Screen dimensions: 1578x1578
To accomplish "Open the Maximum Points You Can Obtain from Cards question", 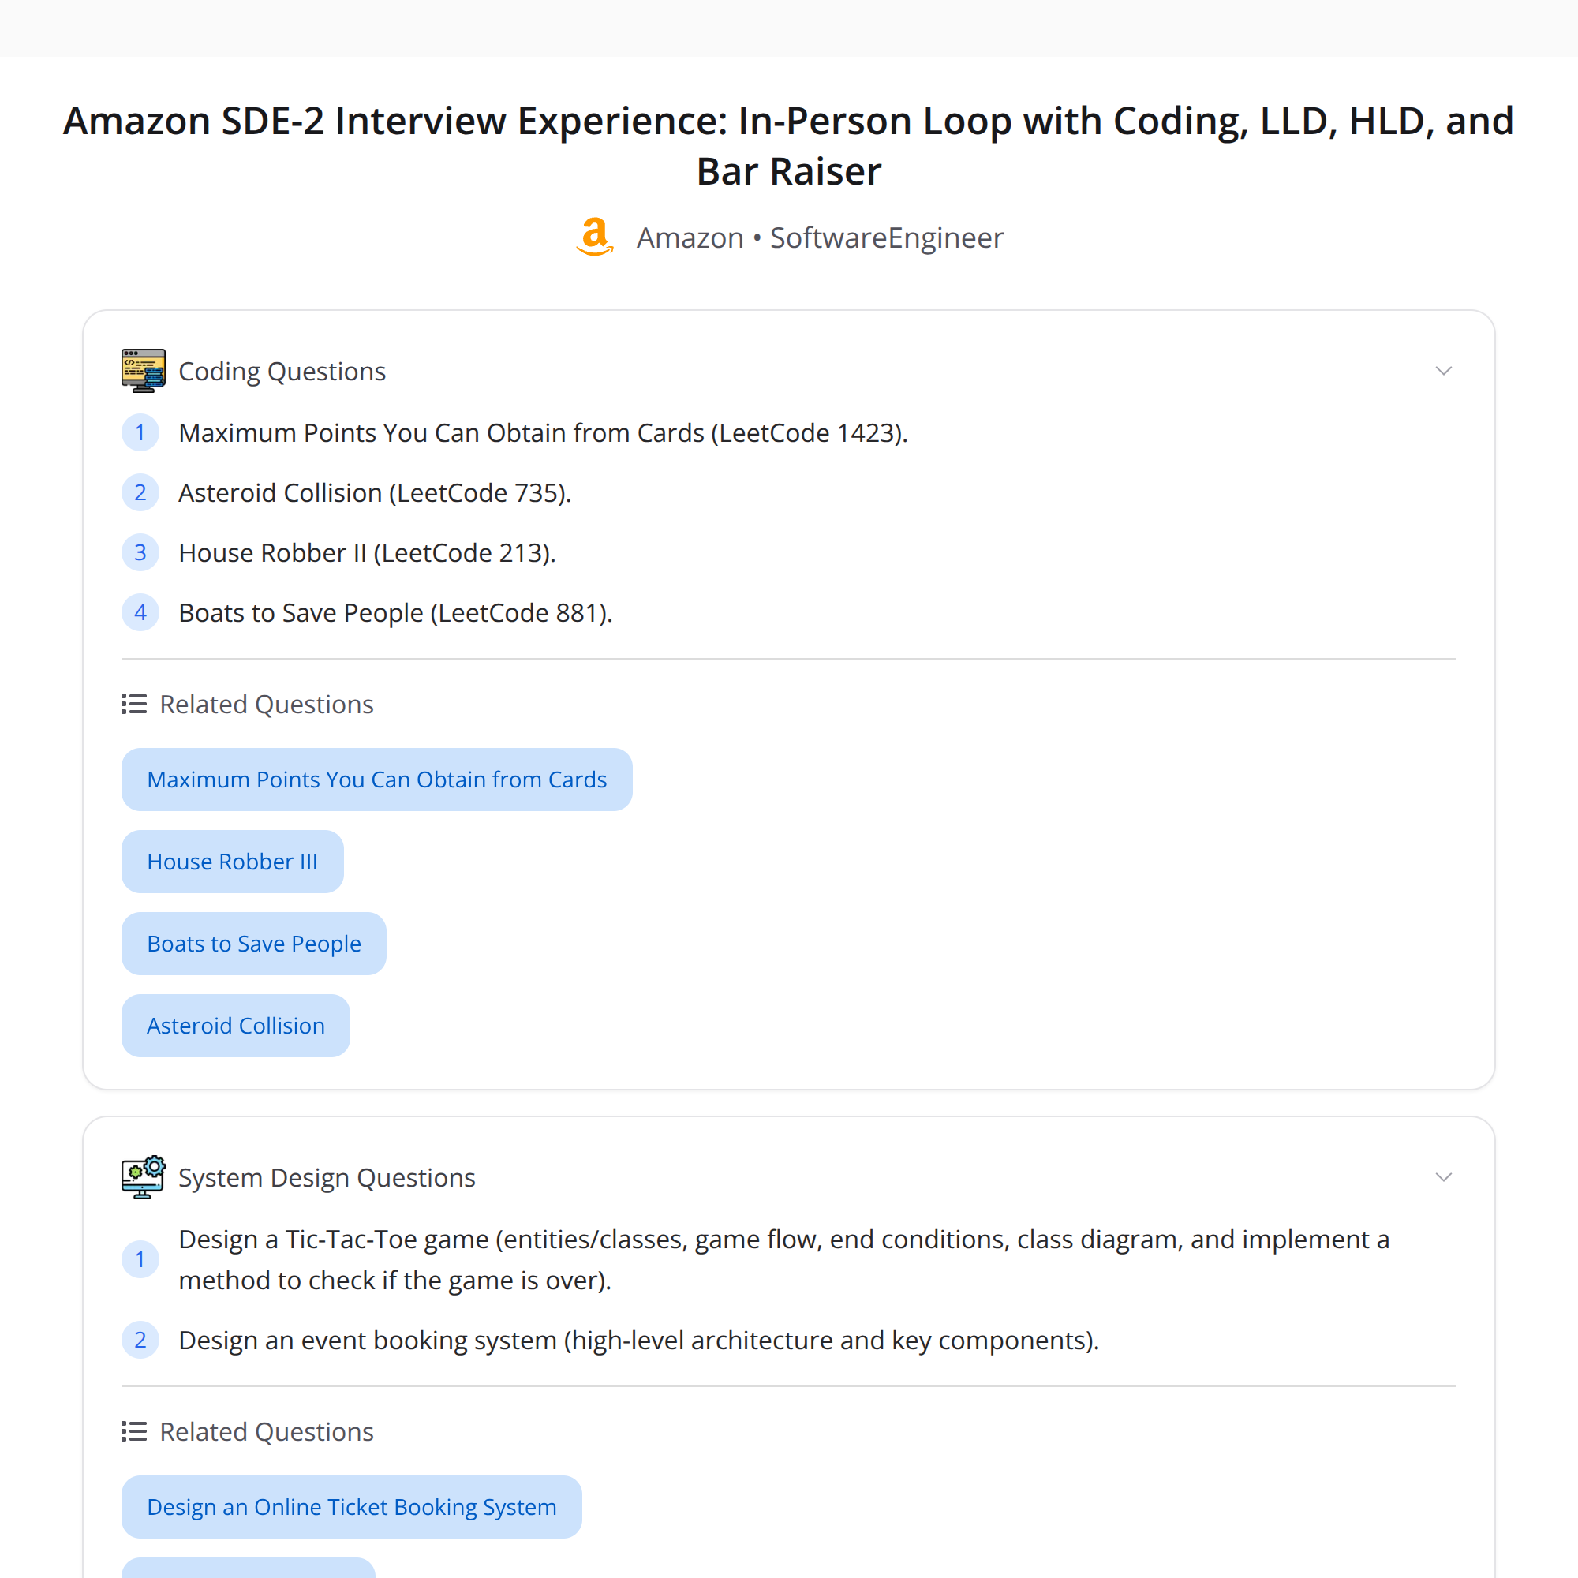I will click(376, 779).
